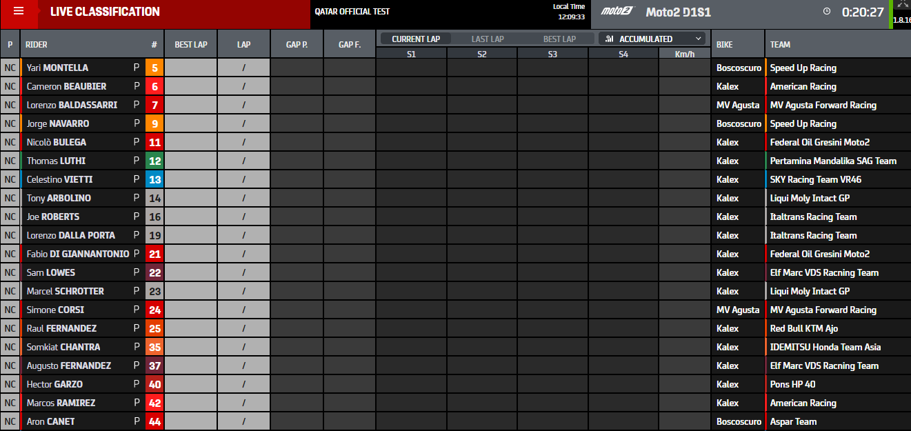Click the GAP F. column header
The image size is (911, 431).
coord(350,44)
